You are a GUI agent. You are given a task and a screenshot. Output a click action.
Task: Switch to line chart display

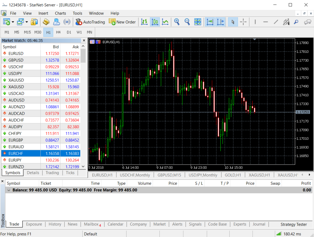(165, 22)
